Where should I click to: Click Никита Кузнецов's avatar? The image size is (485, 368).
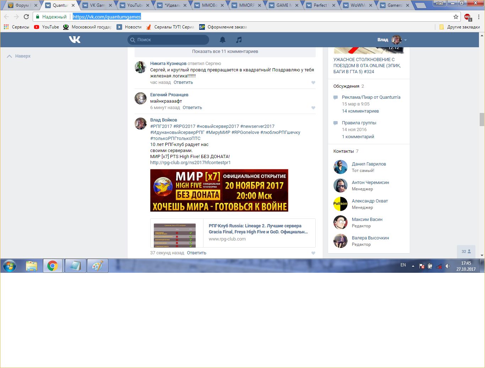[x=141, y=67]
